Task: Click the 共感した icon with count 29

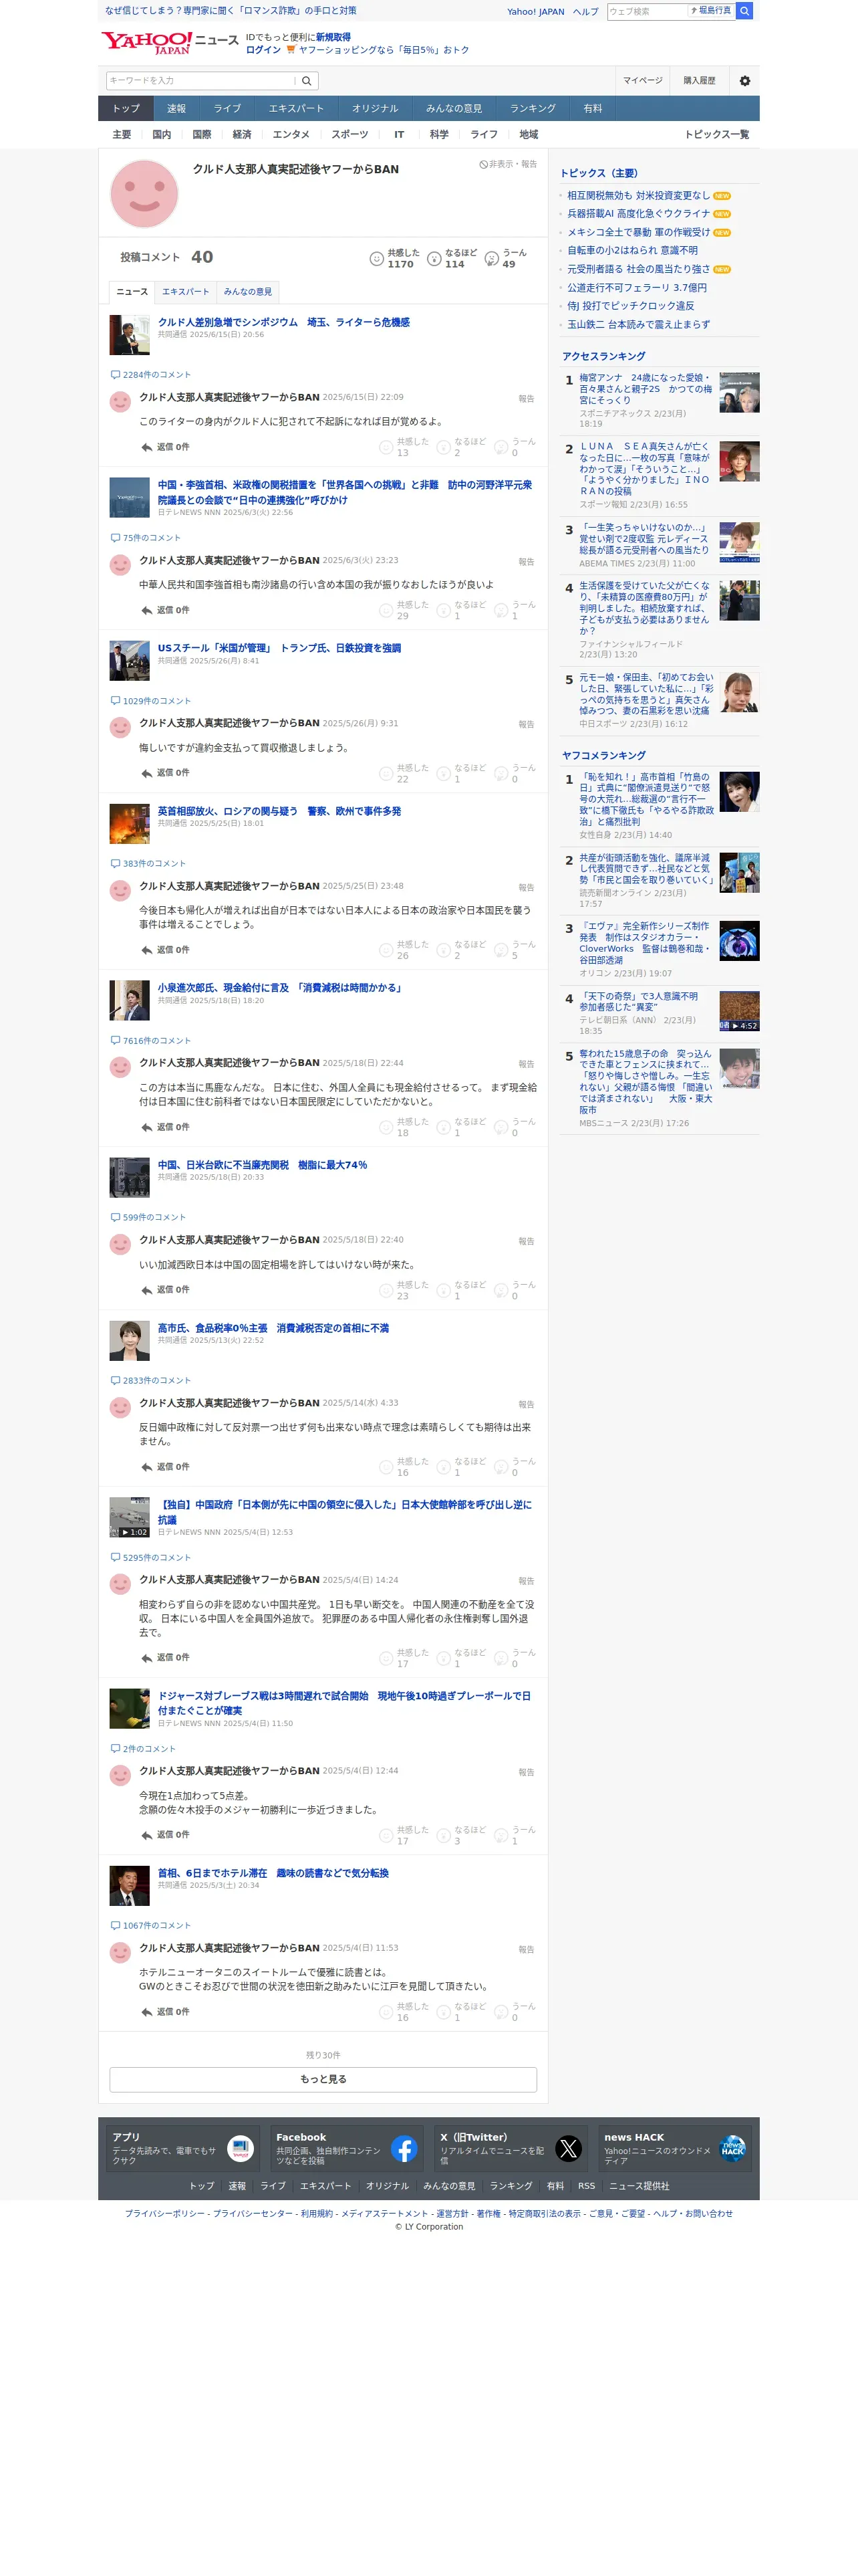Action: point(386,611)
